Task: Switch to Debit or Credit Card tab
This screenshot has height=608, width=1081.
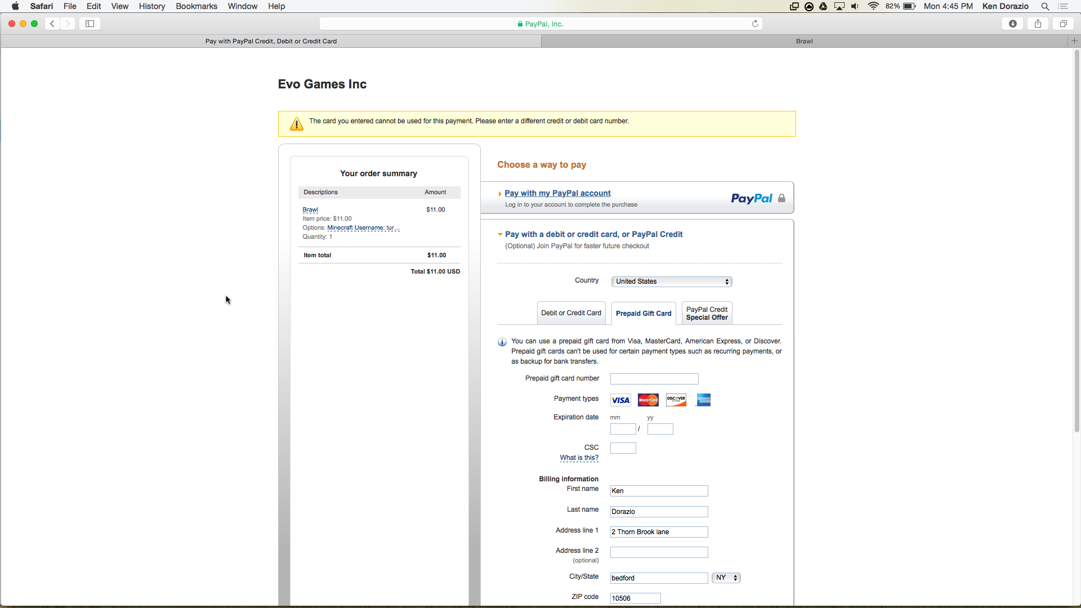Action: pos(571,313)
